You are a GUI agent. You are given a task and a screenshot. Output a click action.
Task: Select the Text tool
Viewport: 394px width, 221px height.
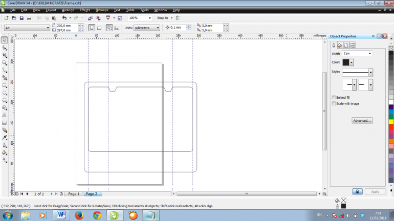(x=4, y=115)
